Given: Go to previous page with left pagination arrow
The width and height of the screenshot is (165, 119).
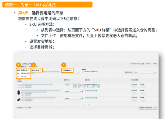Looking at the screenshot, I should pyautogui.click(x=85, y=104).
